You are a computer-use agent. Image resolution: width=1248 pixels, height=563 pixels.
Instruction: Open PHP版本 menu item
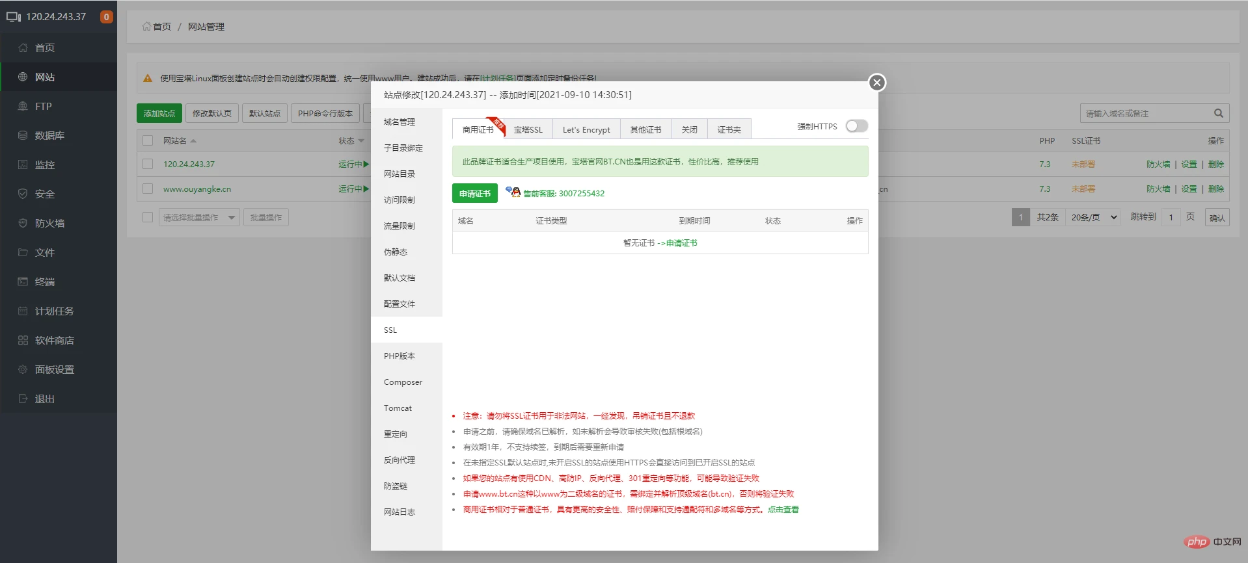(x=407, y=356)
